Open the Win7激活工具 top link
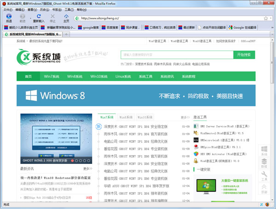This screenshot has height=209, width=276. (x=157, y=41)
